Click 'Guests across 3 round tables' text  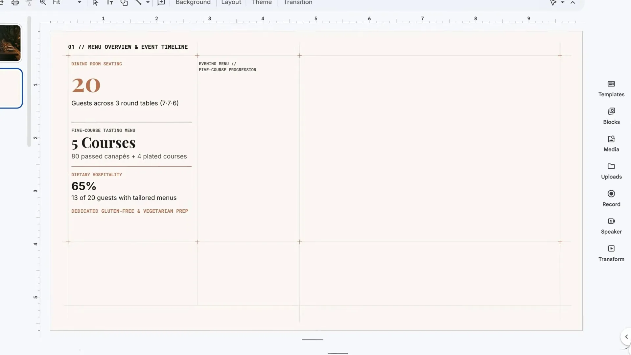[x=115, y=103]
